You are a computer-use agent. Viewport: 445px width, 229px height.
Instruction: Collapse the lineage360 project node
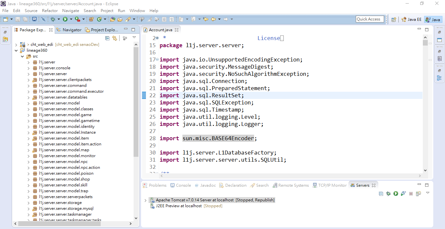(16, 50)
